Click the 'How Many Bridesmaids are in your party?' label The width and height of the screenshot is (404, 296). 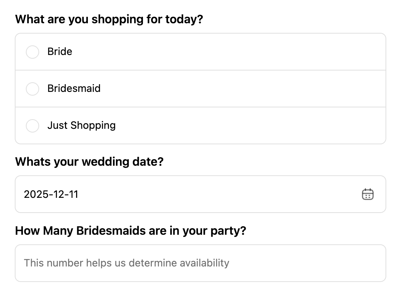[130, 231]
